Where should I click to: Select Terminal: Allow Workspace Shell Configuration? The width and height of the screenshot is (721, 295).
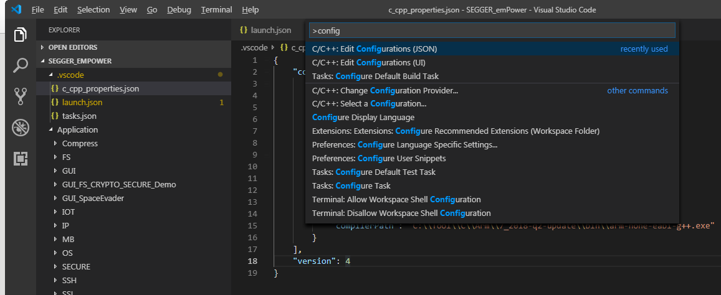(x=492, y=200)
